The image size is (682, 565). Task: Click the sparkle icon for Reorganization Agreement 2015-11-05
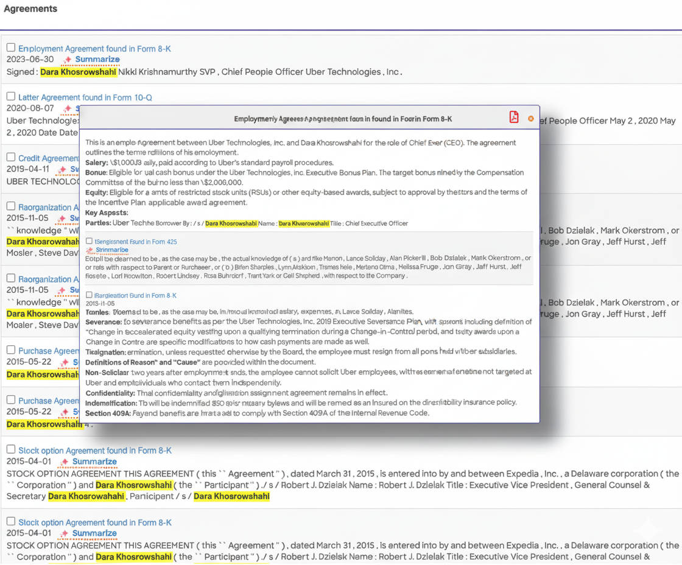(x=62, y=218)
